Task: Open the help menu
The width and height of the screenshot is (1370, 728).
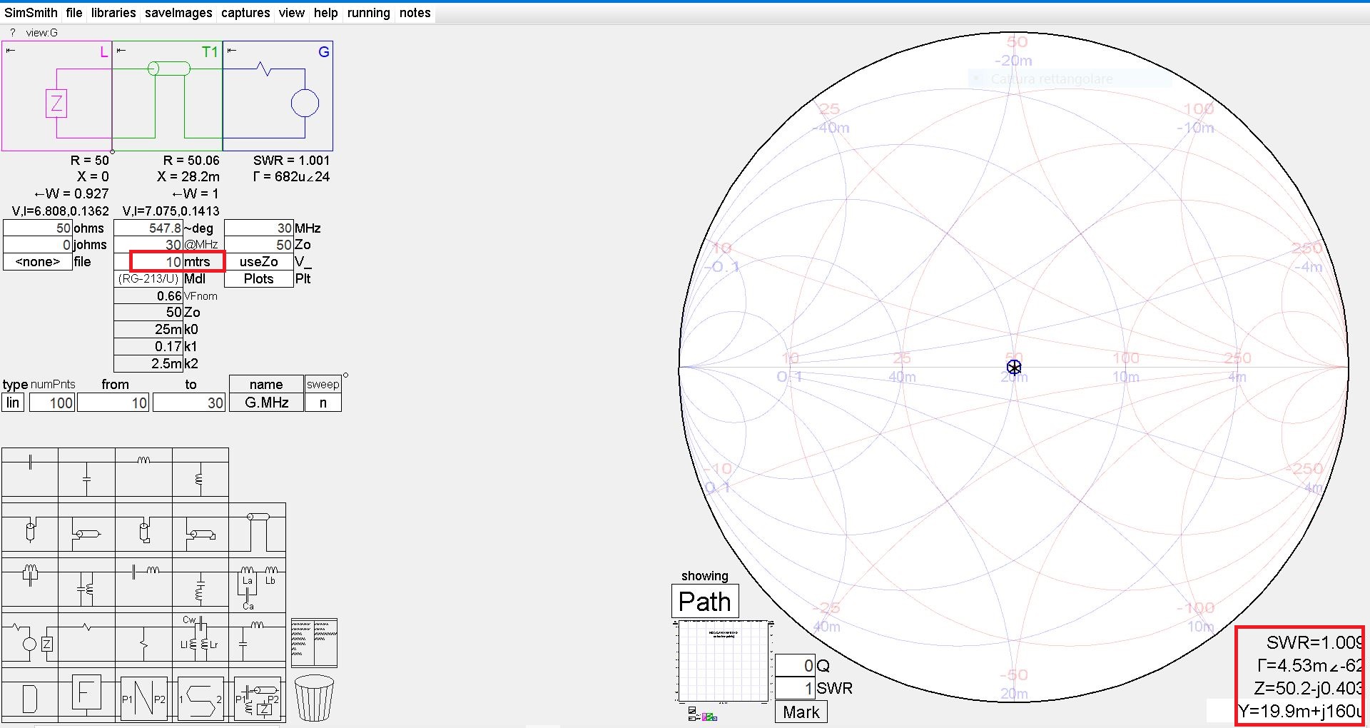Action: pos(326,13)
